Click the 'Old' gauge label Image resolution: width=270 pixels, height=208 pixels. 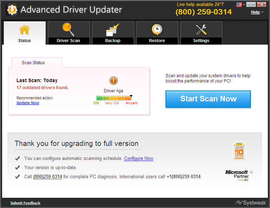pos(96,103)
